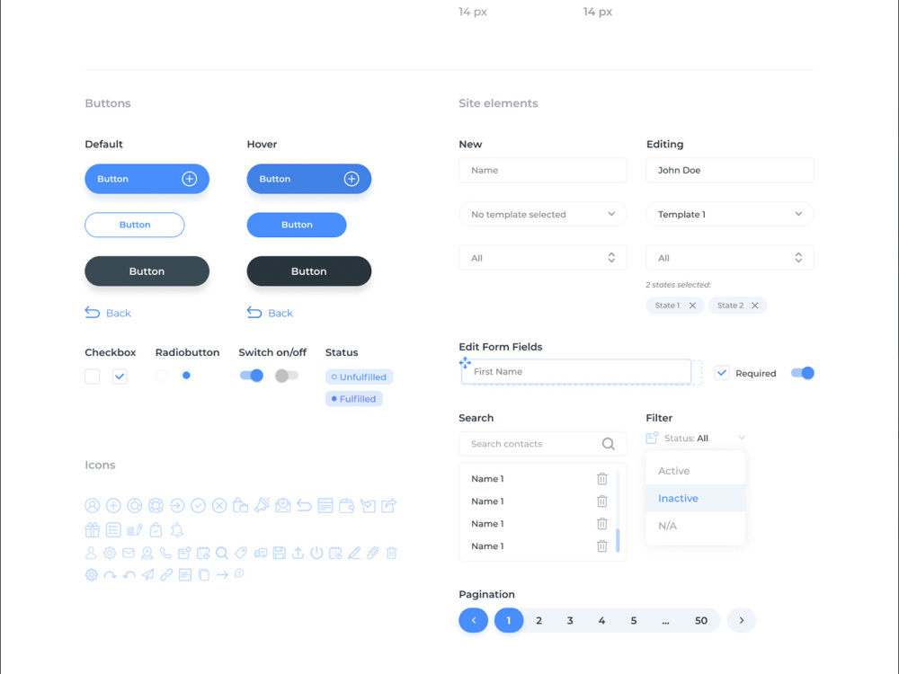Open the No template selected dropdown

[x=542, y=214]
